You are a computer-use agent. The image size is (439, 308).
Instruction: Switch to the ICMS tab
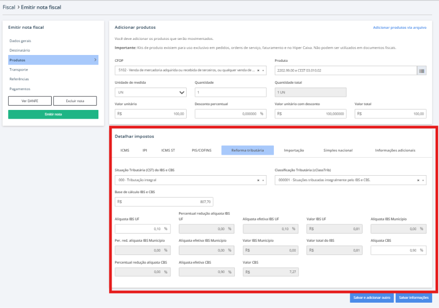click(125, 150)
